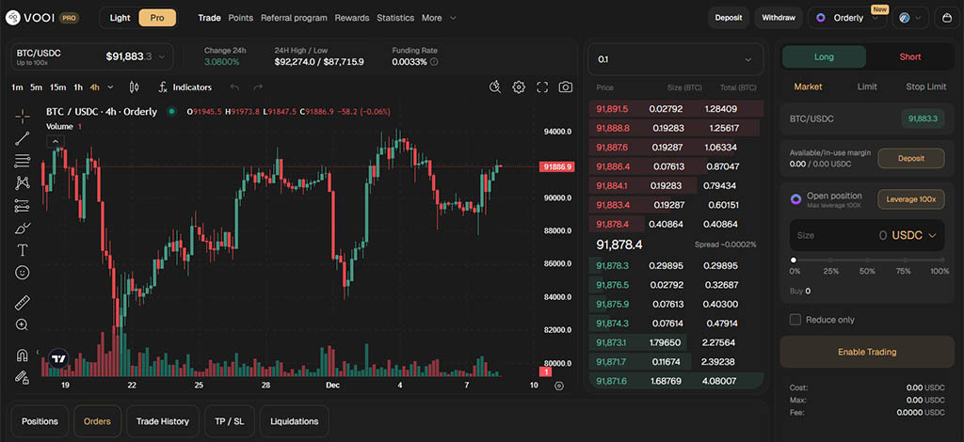Image resolution: width=964 pixels, height=442 pixels.
Task: Open the USDC size unit dropdown
Action: click(x=914, y=235)
